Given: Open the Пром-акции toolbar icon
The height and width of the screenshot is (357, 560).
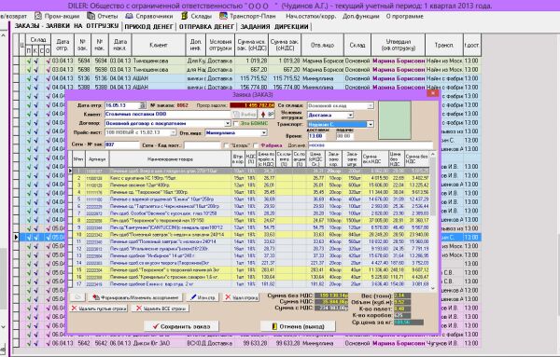Looking at the screenshot, I should click(38, 16).
